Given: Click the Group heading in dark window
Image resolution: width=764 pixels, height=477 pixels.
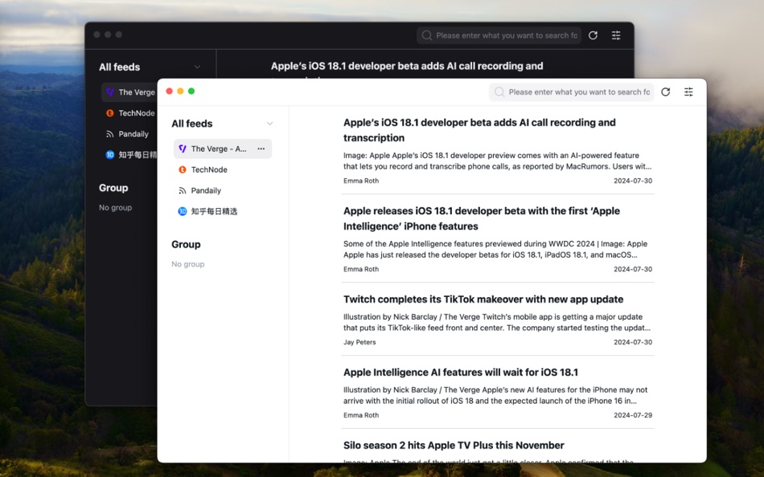Looking at the screenshot, I should pos(113,188).
